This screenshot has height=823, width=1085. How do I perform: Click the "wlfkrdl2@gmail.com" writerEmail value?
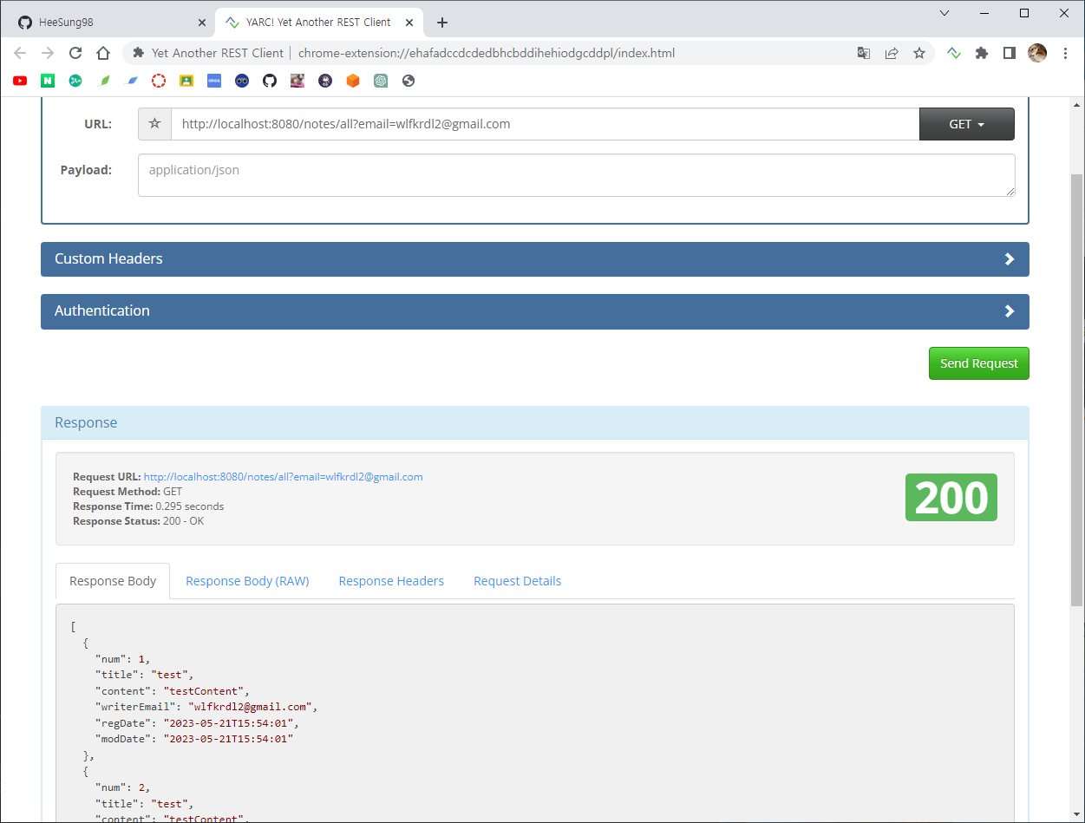point(252,707)
